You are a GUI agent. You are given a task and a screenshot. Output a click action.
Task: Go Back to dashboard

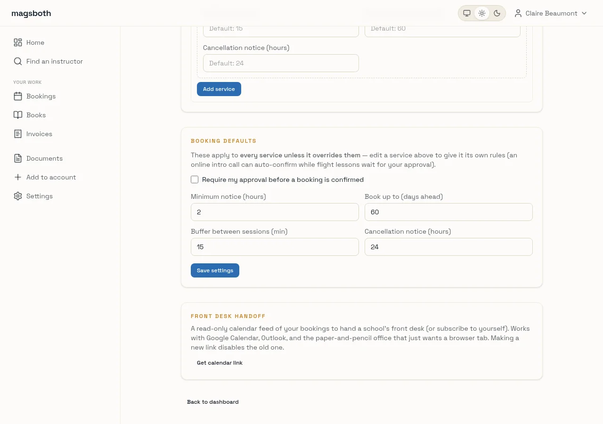(x=213, y=402)
